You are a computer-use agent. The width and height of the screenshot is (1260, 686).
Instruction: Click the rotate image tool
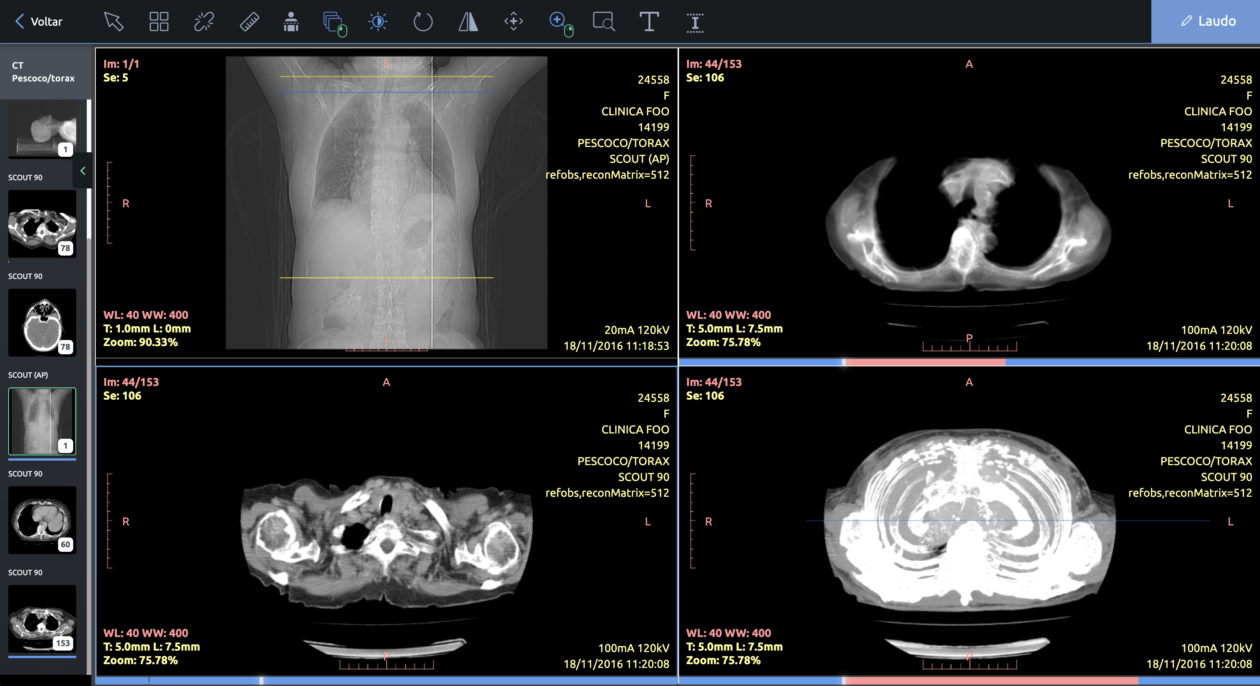(423, 21)
